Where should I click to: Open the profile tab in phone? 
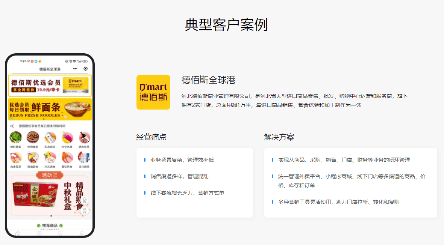click(x=82, y=233)
